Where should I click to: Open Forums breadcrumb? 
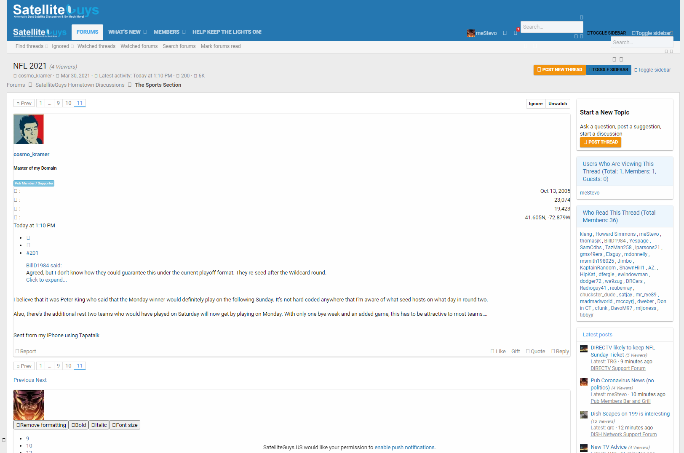point(16,85)
